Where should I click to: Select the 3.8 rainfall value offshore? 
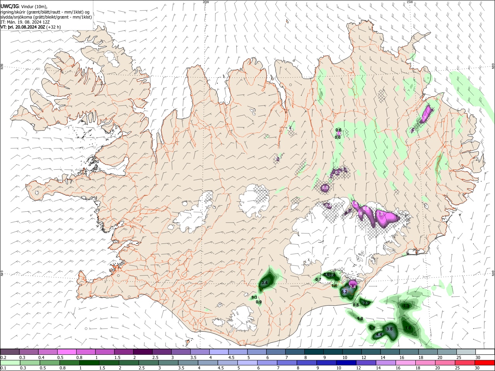click(389, 329)
